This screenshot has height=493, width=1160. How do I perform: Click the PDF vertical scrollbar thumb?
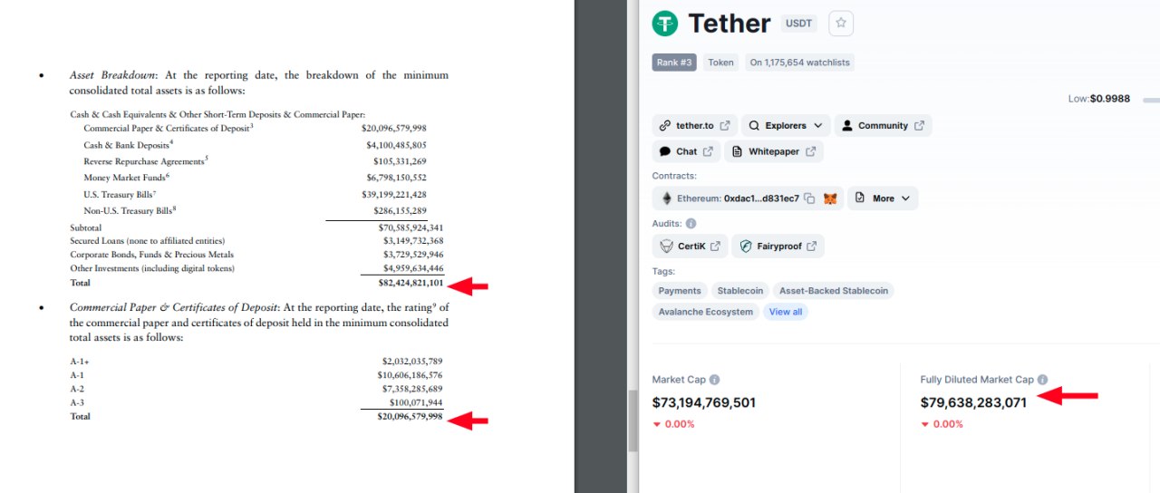tap(632, 420)
